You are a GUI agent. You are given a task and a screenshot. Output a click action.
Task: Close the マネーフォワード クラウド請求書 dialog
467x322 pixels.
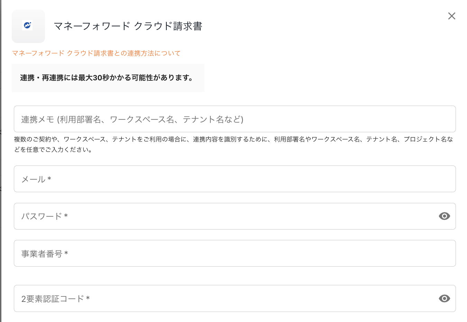click(451, 16)
